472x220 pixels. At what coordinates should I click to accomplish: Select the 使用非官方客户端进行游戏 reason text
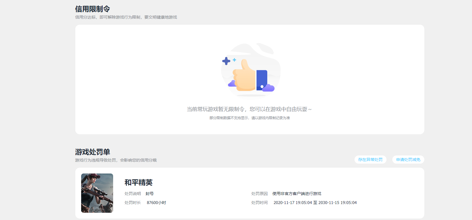pos(297,194)
